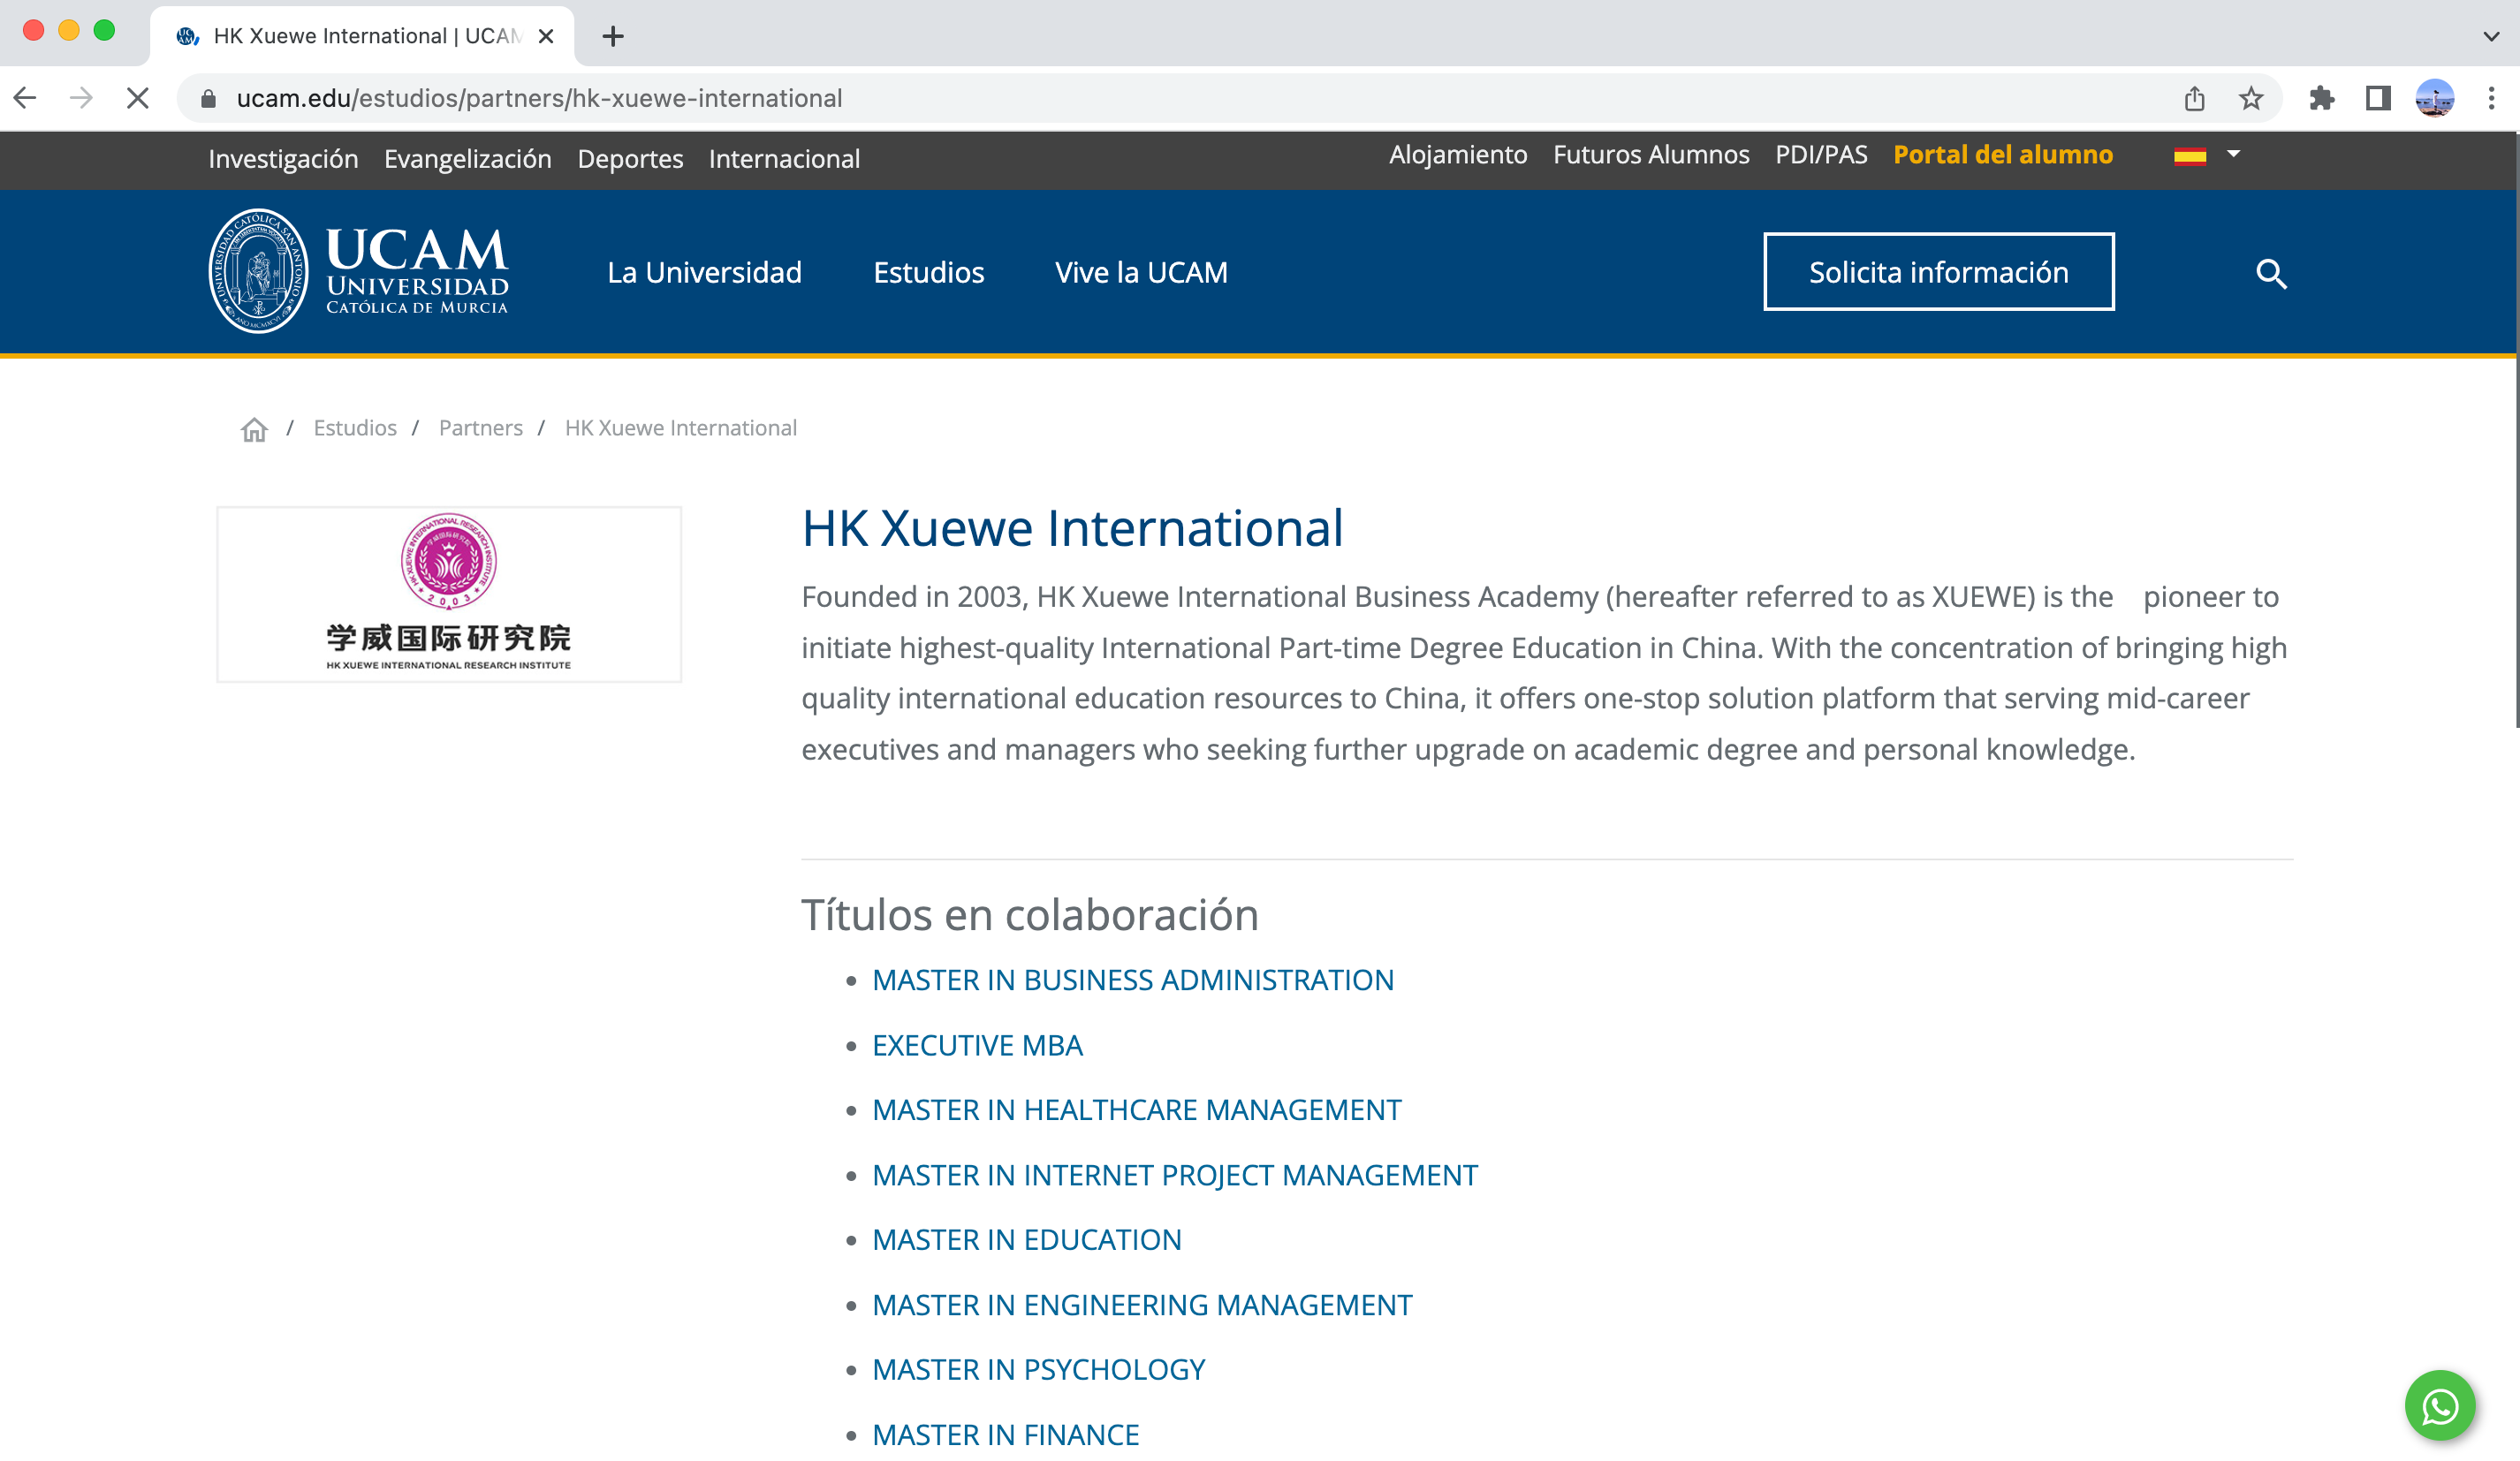The height and width of the screenshot is (1461, 2520).
Task: Click the HK Xuewe institute logo image
Action: (449, 594)
